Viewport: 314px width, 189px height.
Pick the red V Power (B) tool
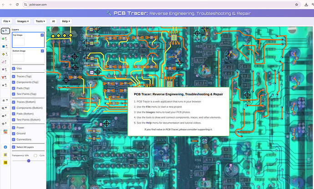pyautogui.click(x=5, y=77)
